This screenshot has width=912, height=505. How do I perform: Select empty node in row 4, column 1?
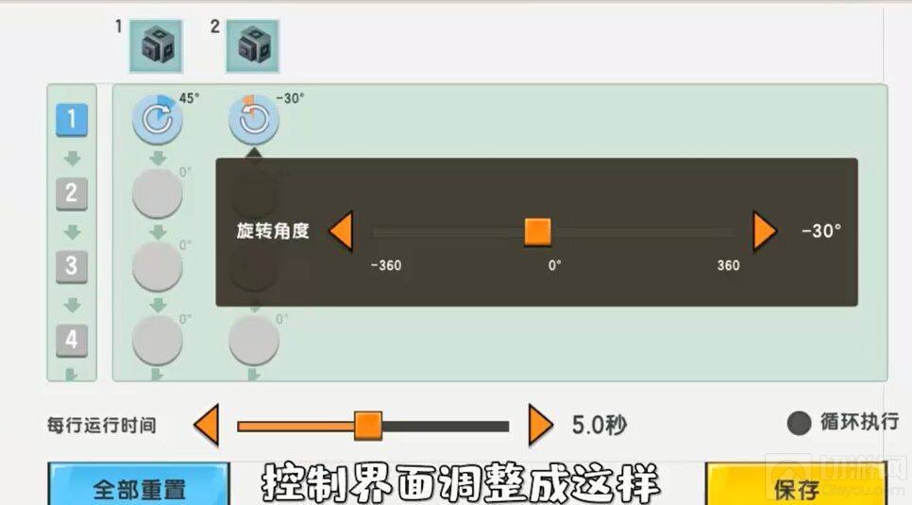tap(157, 341)
